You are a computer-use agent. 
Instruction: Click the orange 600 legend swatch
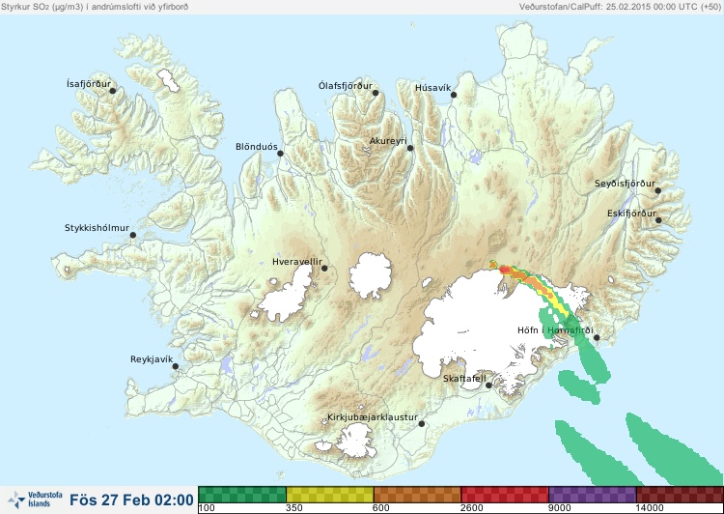(x=418, y=495)
